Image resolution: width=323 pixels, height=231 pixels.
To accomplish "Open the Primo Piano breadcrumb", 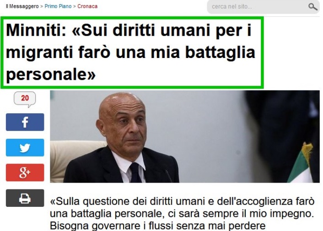I will [x=58, y=6].
